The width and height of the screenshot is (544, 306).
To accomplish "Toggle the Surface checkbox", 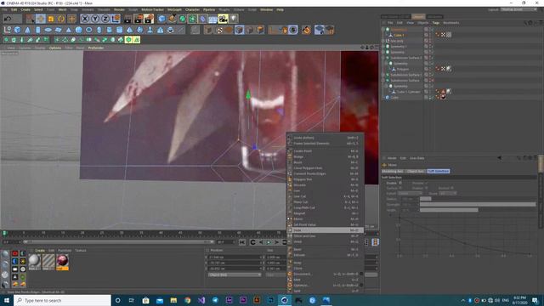I will pos(400,188).
